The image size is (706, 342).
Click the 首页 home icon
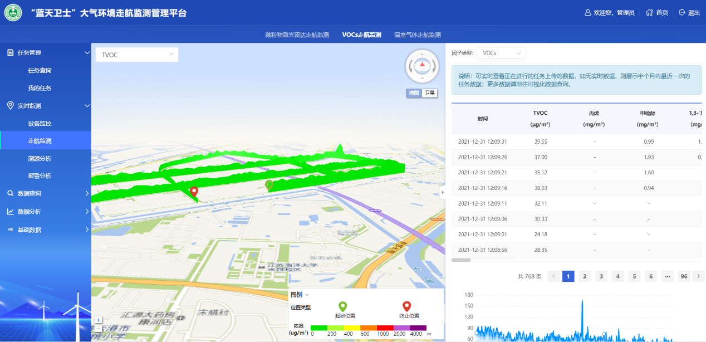pyautogui.click(x=649, y=13)
